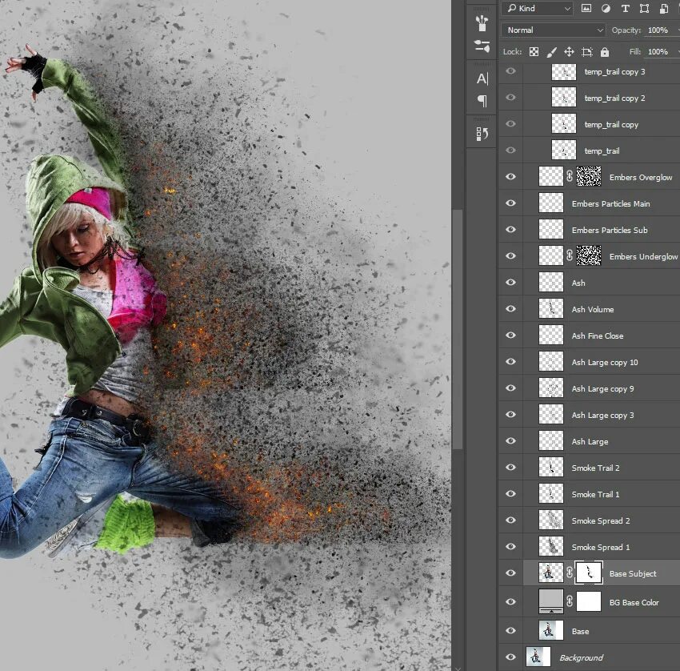
Task: Click mask link icon on Base Subject
Action: [x=570, y=573]
